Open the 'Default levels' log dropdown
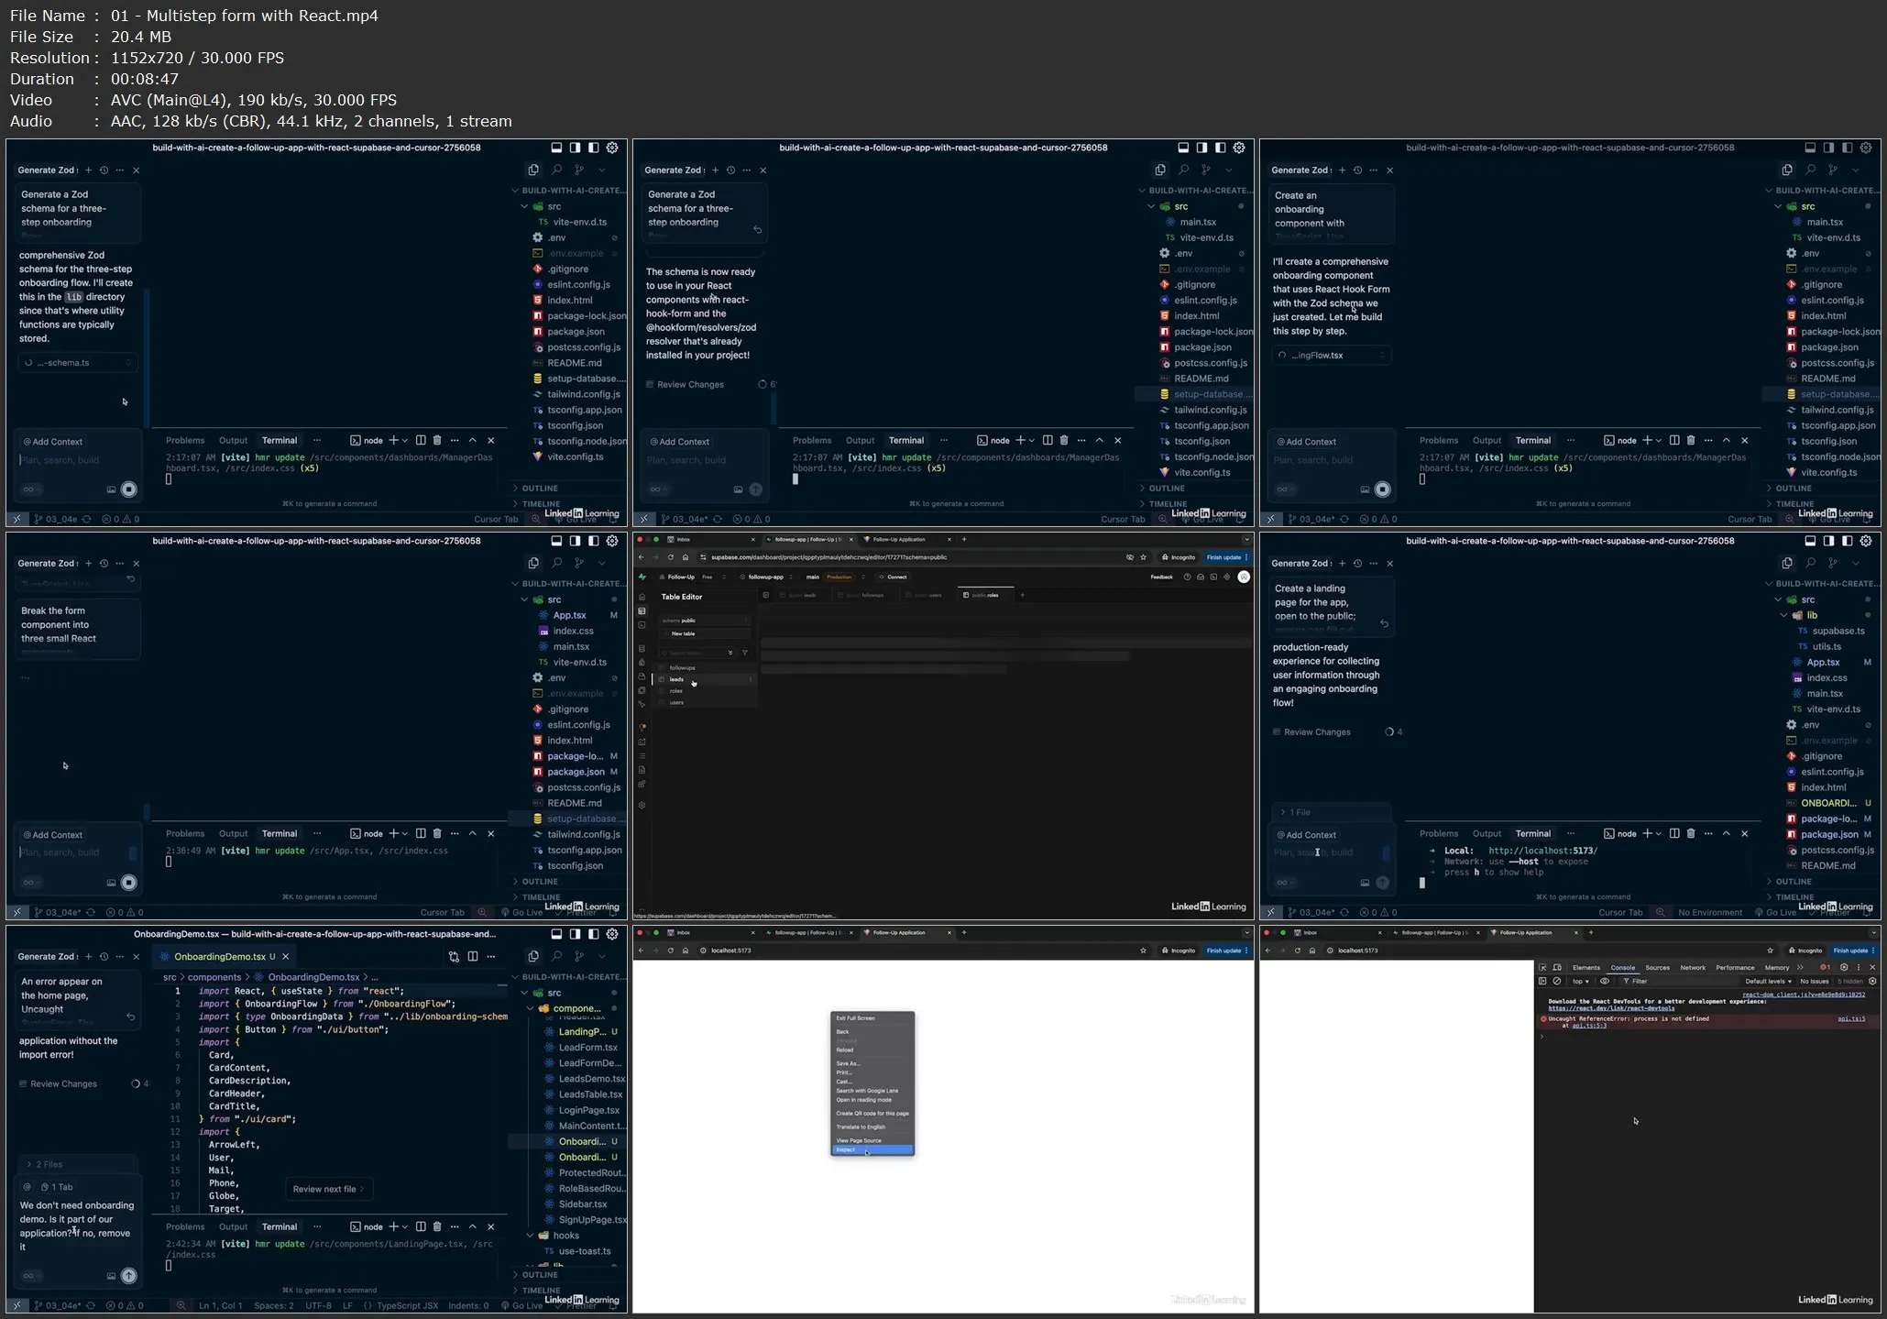 coord(1768,981)
